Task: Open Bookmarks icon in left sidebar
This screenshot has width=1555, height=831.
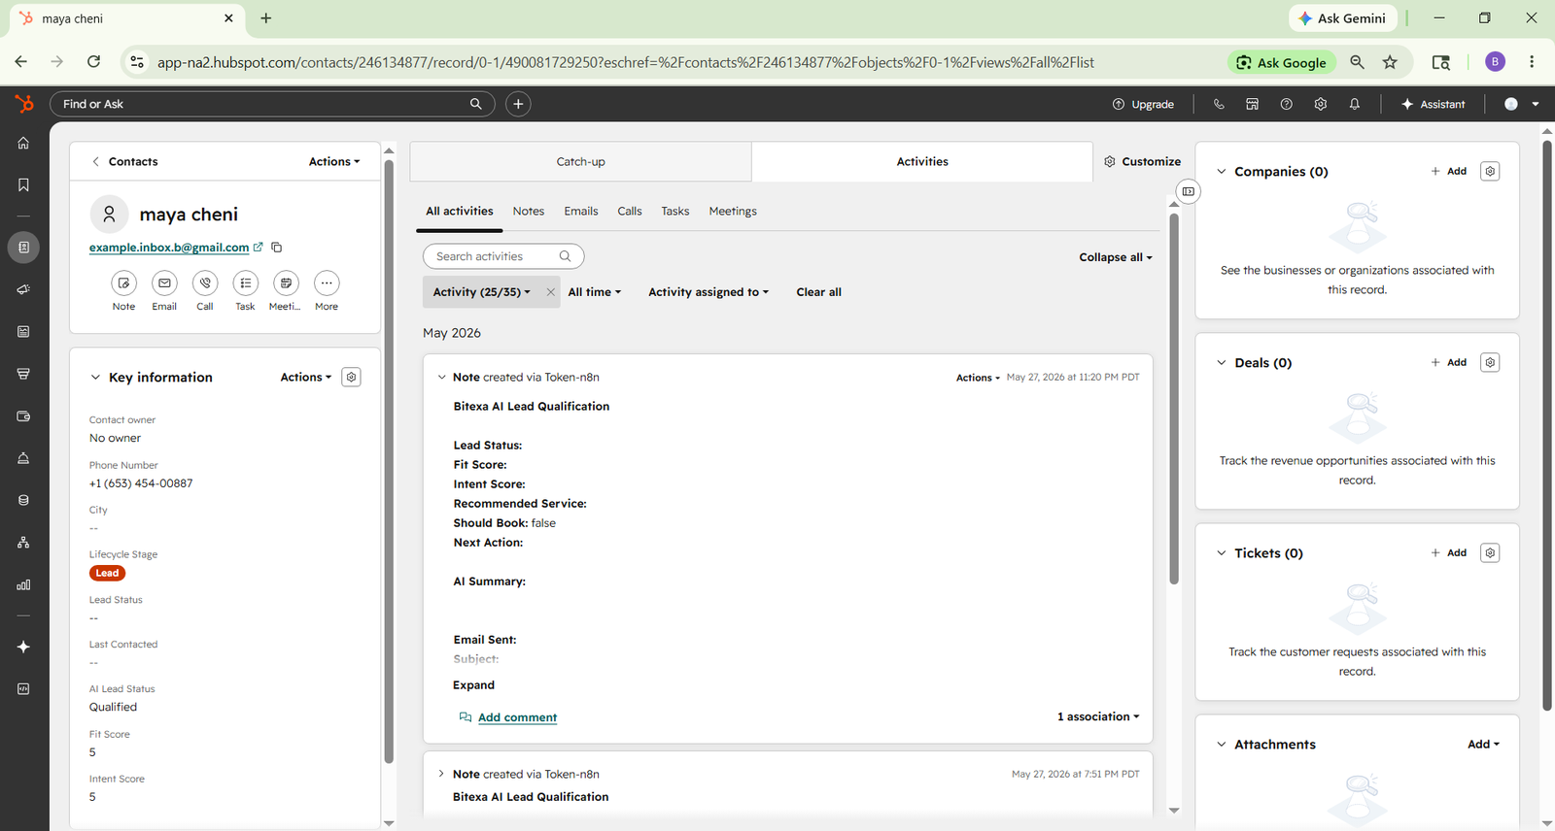Action: tap(23, 185)
